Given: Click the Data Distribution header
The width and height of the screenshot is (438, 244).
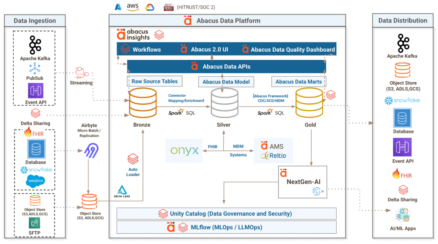Looking at the screenshot, I should coord(403,21).
